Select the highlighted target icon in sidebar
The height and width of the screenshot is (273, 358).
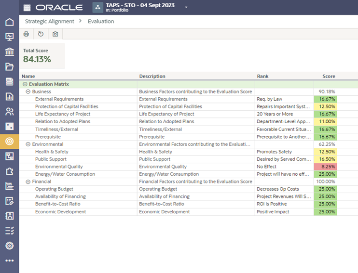pos(9,142)
